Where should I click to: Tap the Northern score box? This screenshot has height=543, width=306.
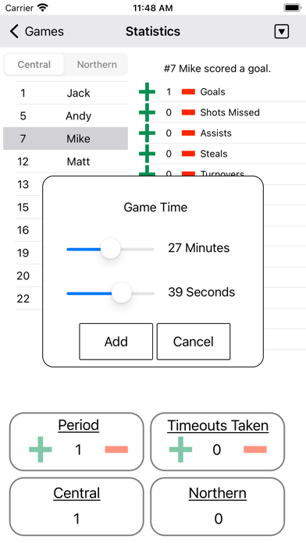click(x=218, y=506)
